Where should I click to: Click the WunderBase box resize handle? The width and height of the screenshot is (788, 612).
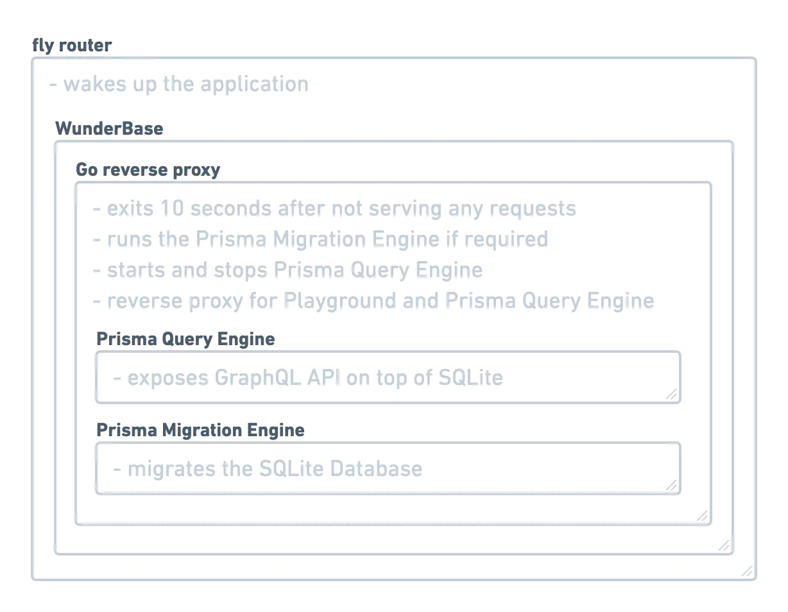tap(724, 546)
